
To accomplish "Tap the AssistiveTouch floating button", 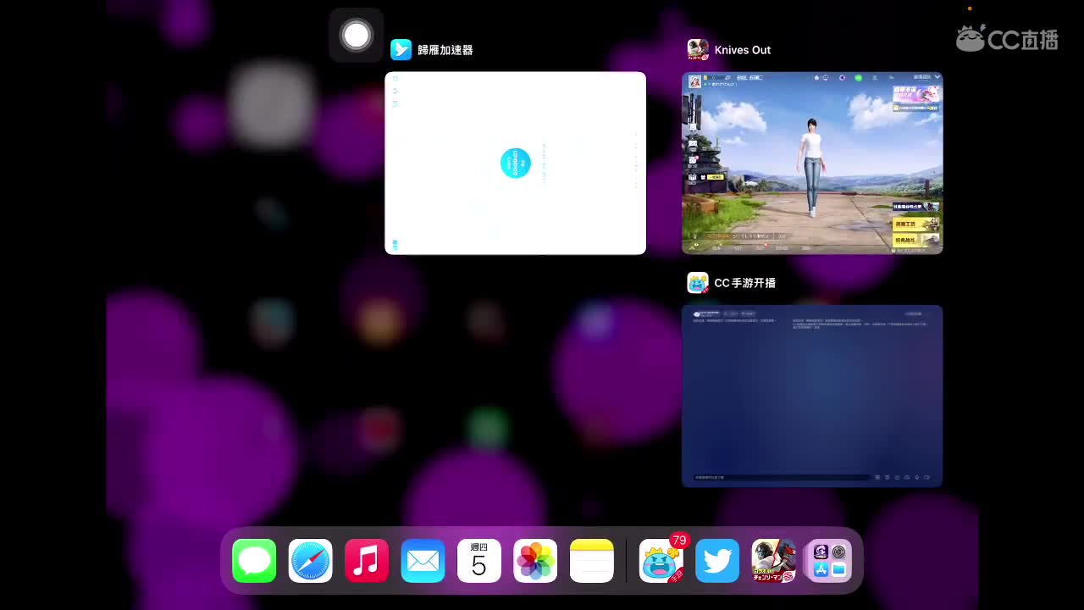I will click(357, 36).
